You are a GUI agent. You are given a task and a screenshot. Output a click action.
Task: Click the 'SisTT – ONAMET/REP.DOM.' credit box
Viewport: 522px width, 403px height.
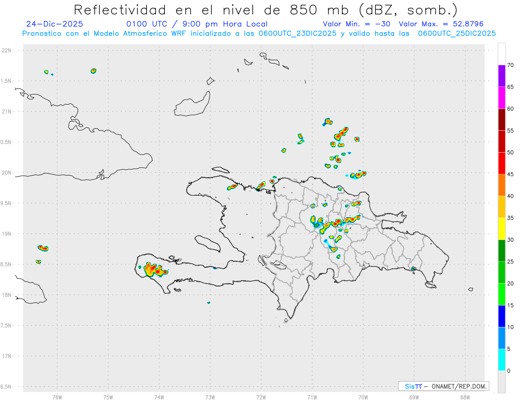click(x=443, y=386)
